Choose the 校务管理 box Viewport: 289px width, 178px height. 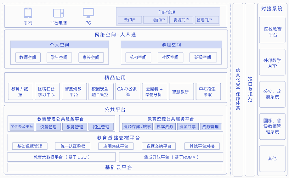tap(48, 127)
